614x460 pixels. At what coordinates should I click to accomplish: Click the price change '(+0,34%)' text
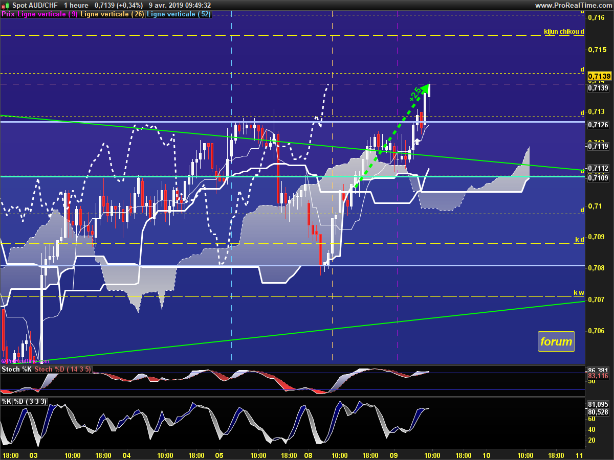(129, 5)
